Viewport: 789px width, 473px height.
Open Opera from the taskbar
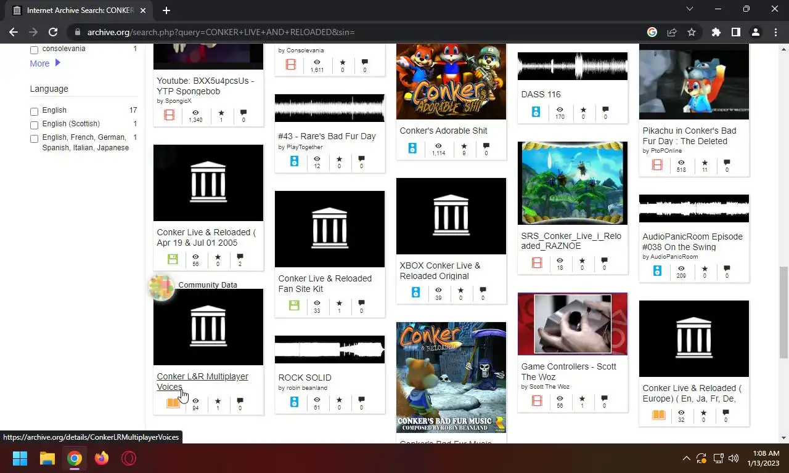coord(129,458)
